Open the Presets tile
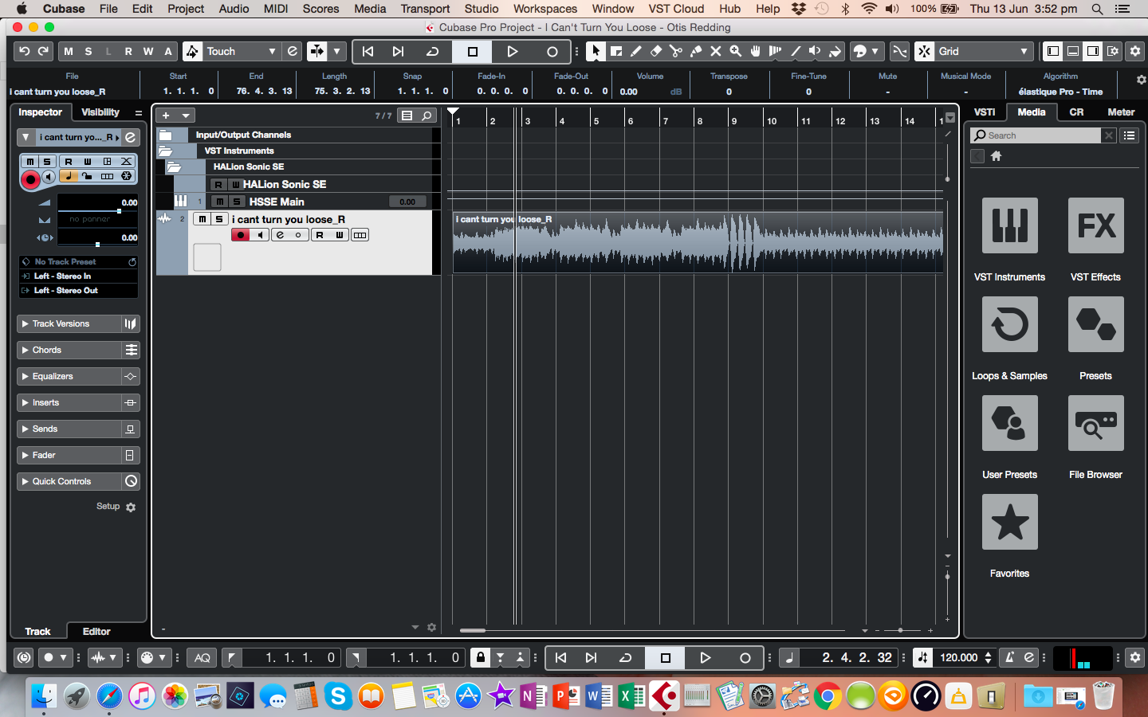Viewport: 1148px width, 717px height. point(1095,324)
